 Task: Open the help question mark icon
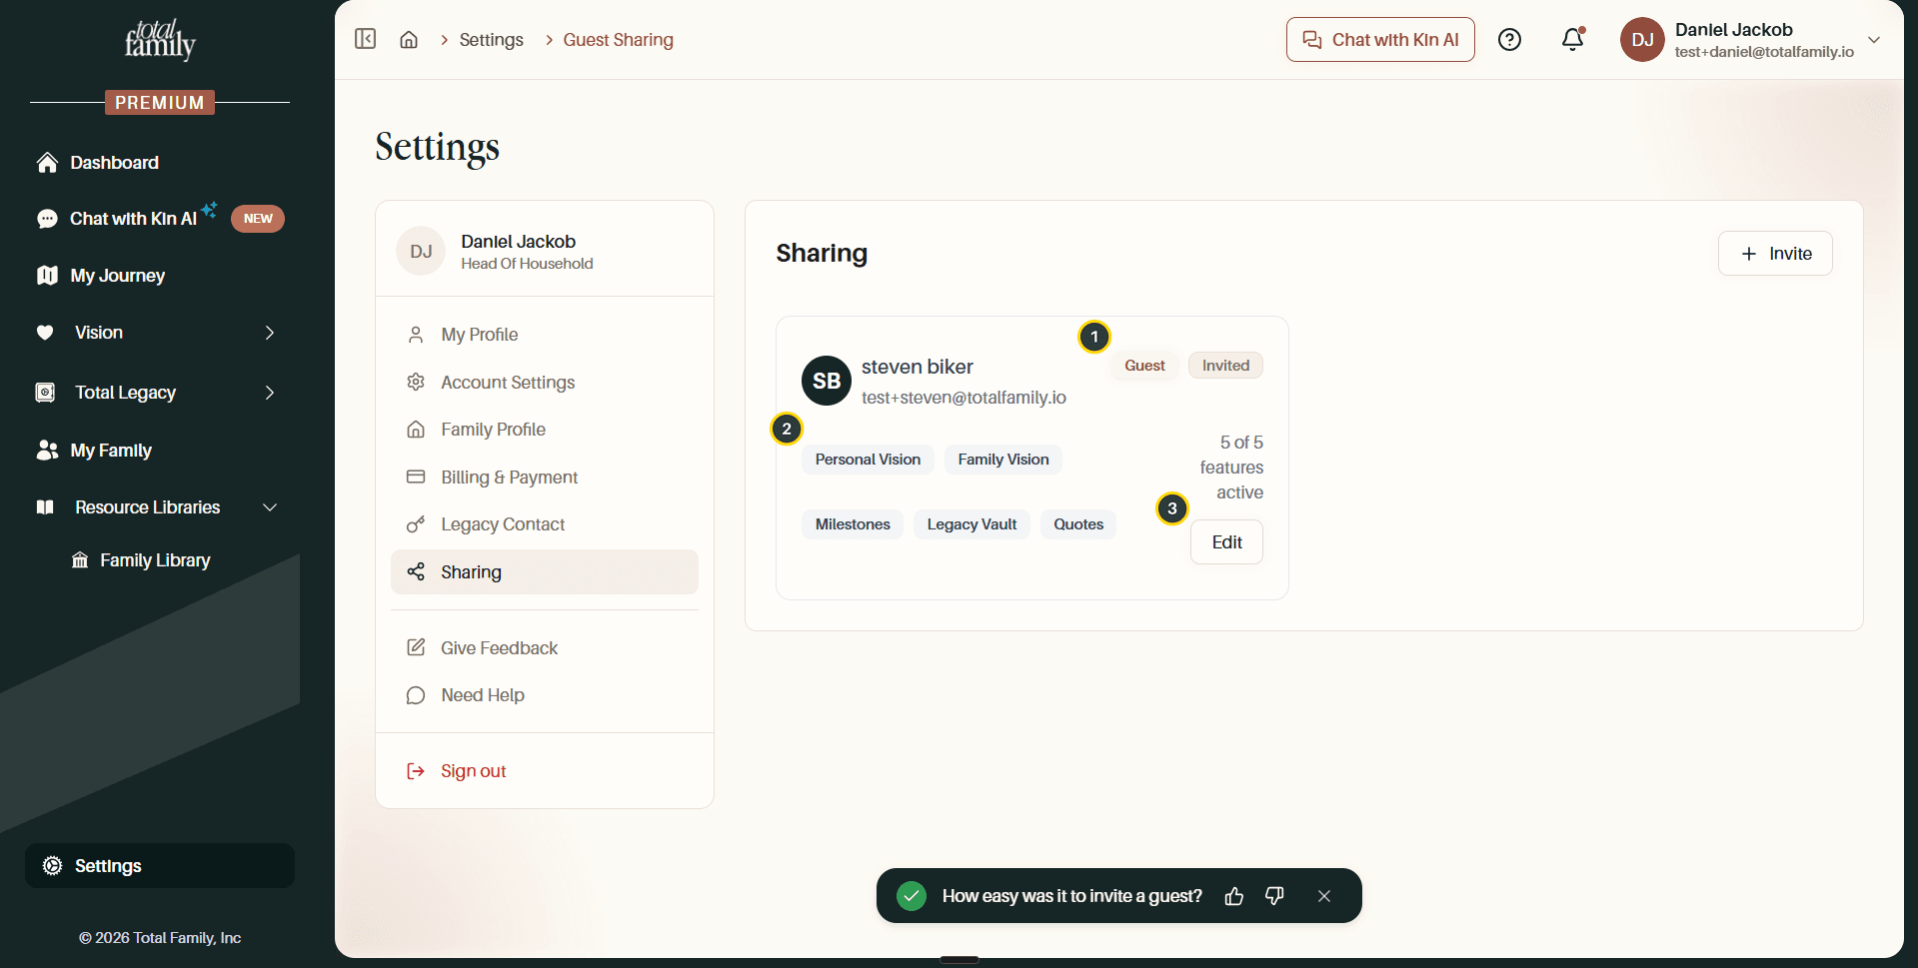tap(1509, 40)
